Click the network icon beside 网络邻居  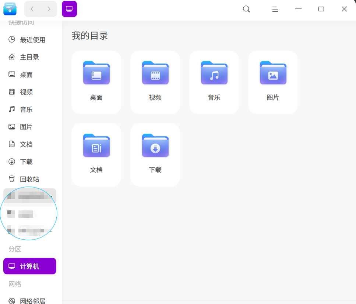pos(12,301)
